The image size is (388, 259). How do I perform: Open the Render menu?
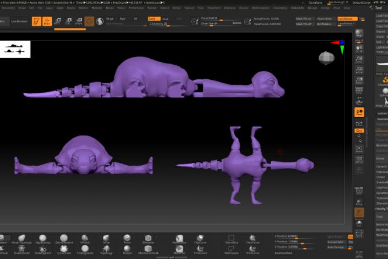pos(152,8)
